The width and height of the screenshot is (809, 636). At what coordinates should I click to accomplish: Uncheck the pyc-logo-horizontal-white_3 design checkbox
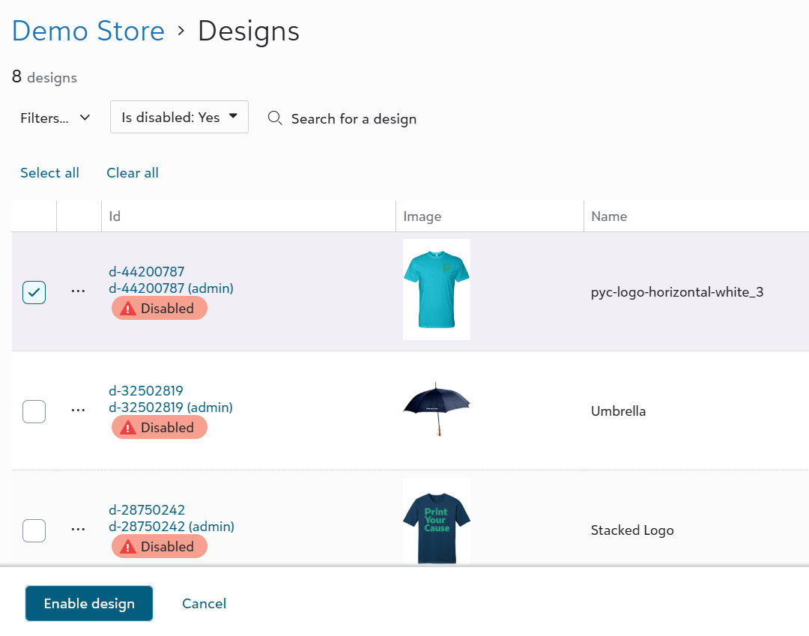coord(34,292)
